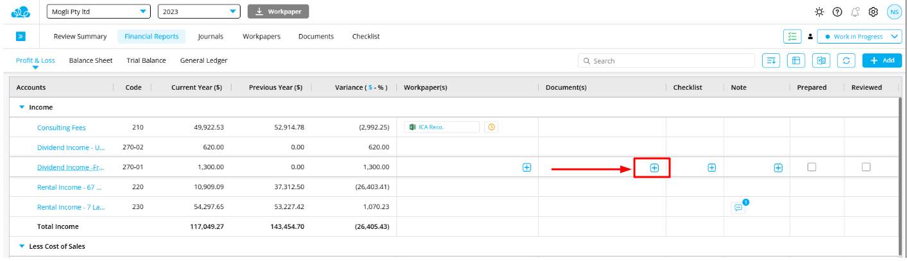
Task: Tick the Reviewed checkbox for Dividend Income
Action: click(866, 167)
